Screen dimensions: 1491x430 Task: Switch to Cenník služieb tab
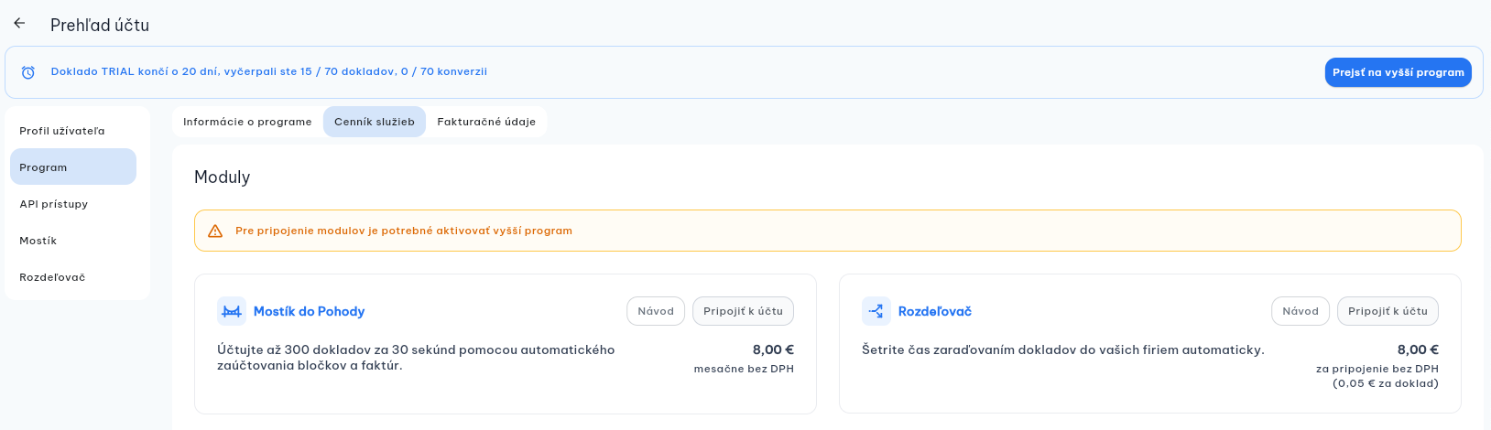pyautogui.click(x=375, y=122)
